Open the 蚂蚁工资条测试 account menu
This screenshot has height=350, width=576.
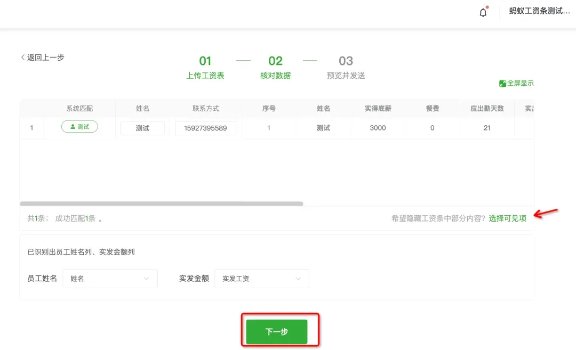[x=539, y=11]
